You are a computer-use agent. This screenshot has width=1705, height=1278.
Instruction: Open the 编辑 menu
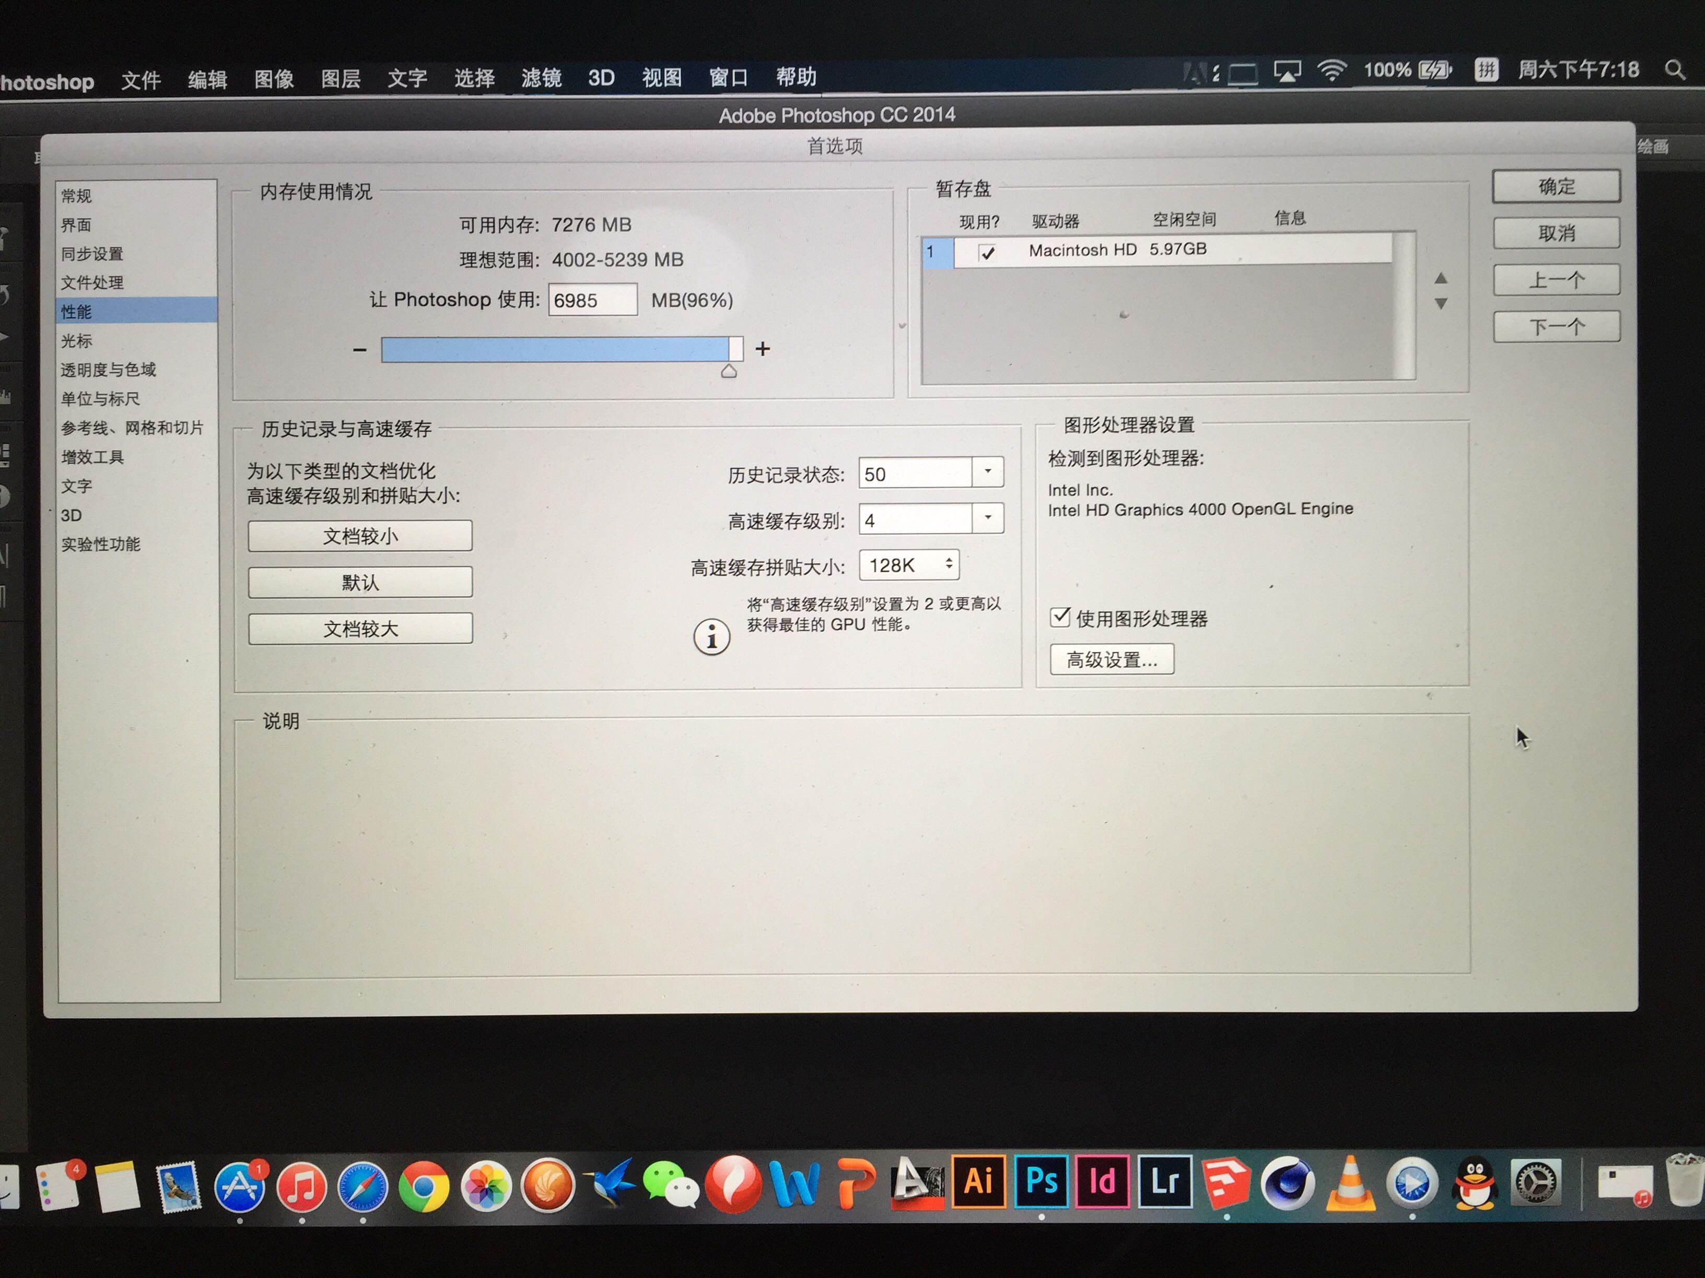[x=207, y=79]
